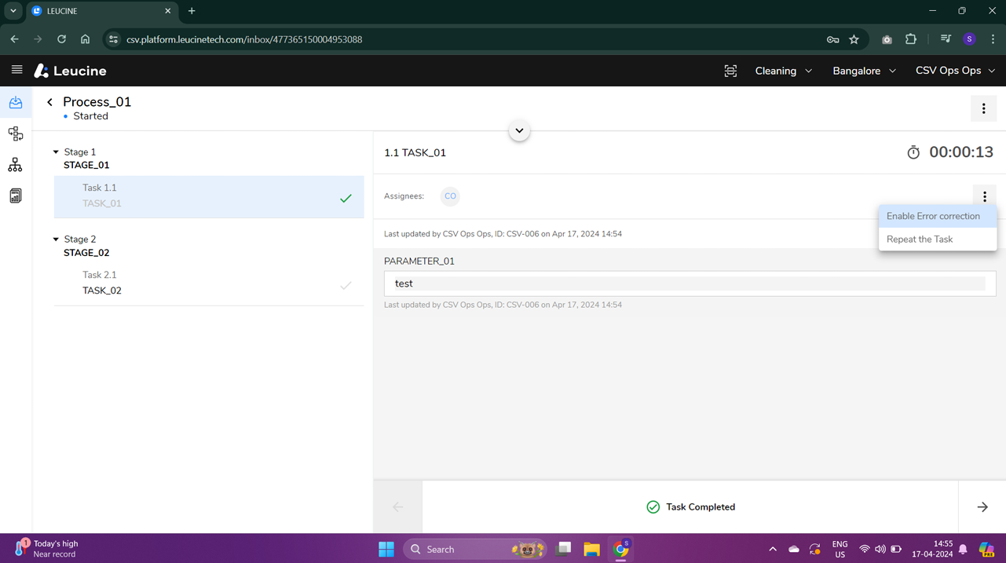This screenshot has height=563, width=1006.
Task: Click the task three-dot menu button
Action: [985, 196]
